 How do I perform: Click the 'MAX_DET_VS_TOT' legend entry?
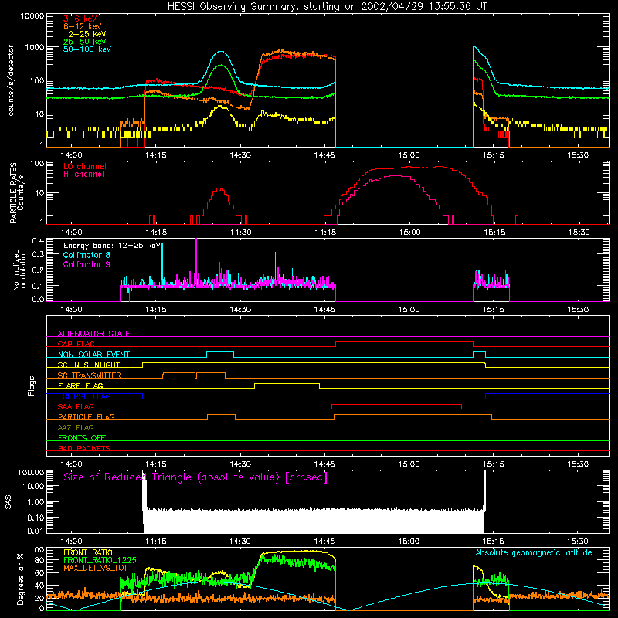96,568
